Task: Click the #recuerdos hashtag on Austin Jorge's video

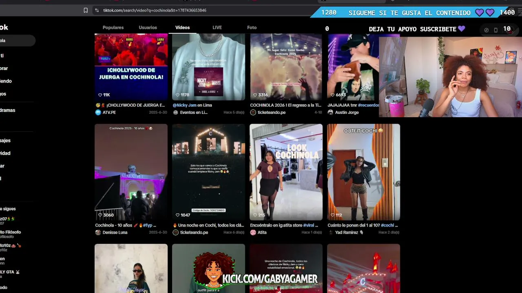Action: click(369, 105)
